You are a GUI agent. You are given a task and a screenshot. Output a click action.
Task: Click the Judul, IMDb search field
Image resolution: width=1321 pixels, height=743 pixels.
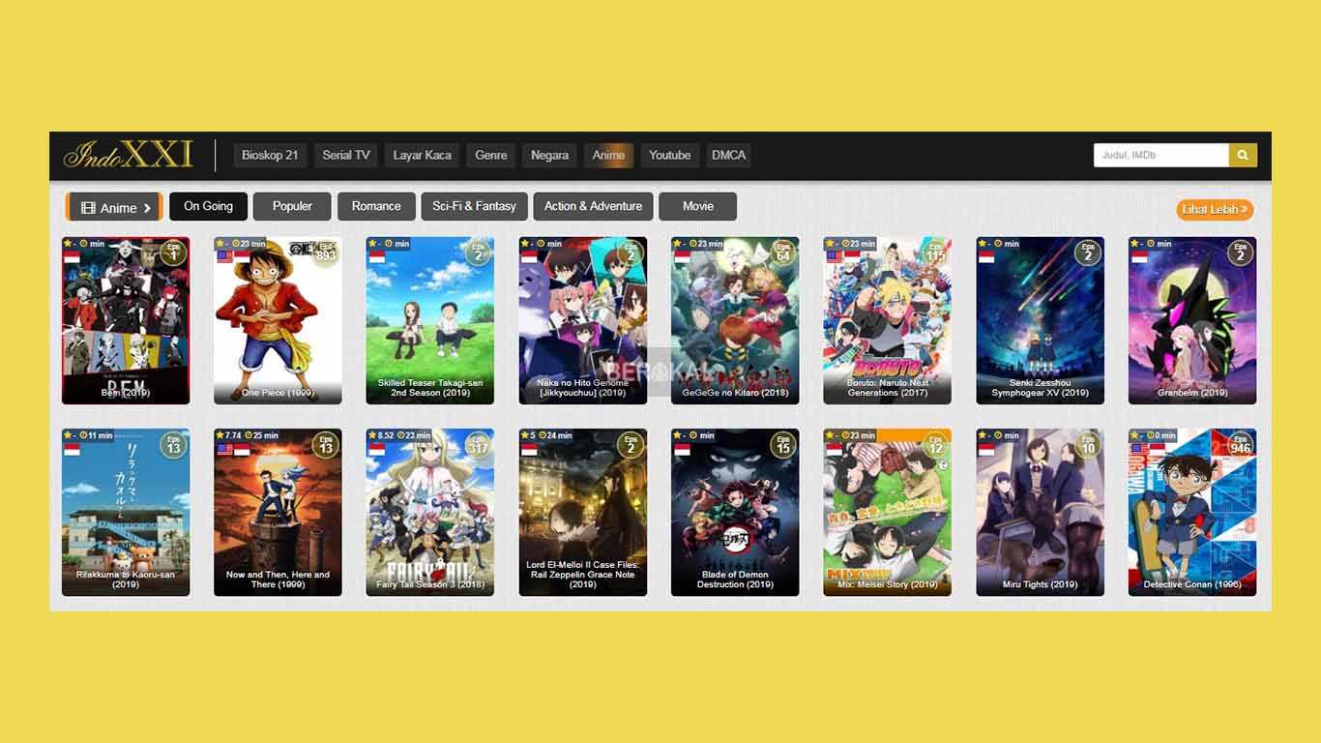click(1160, 155)
